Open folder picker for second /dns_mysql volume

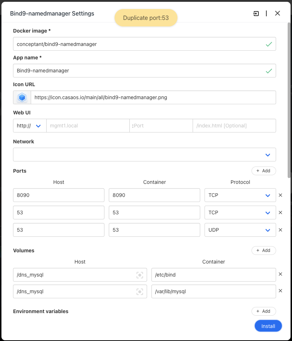coord(140,291)
